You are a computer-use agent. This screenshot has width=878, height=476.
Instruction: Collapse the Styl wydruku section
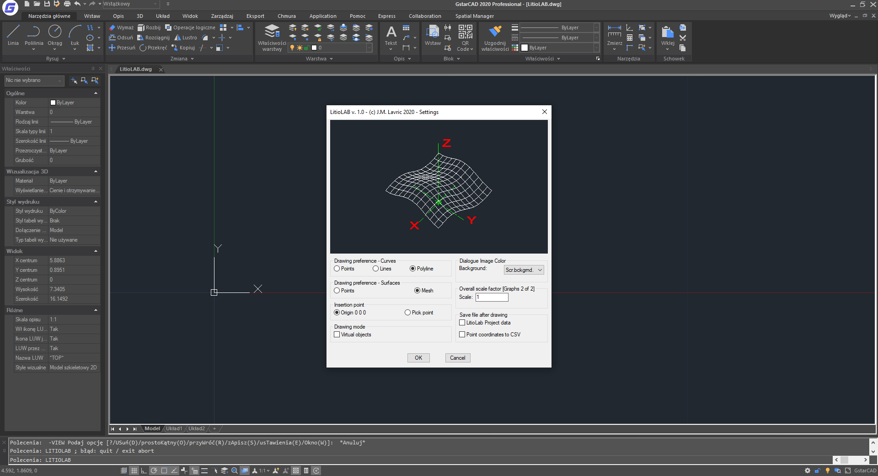96,201
